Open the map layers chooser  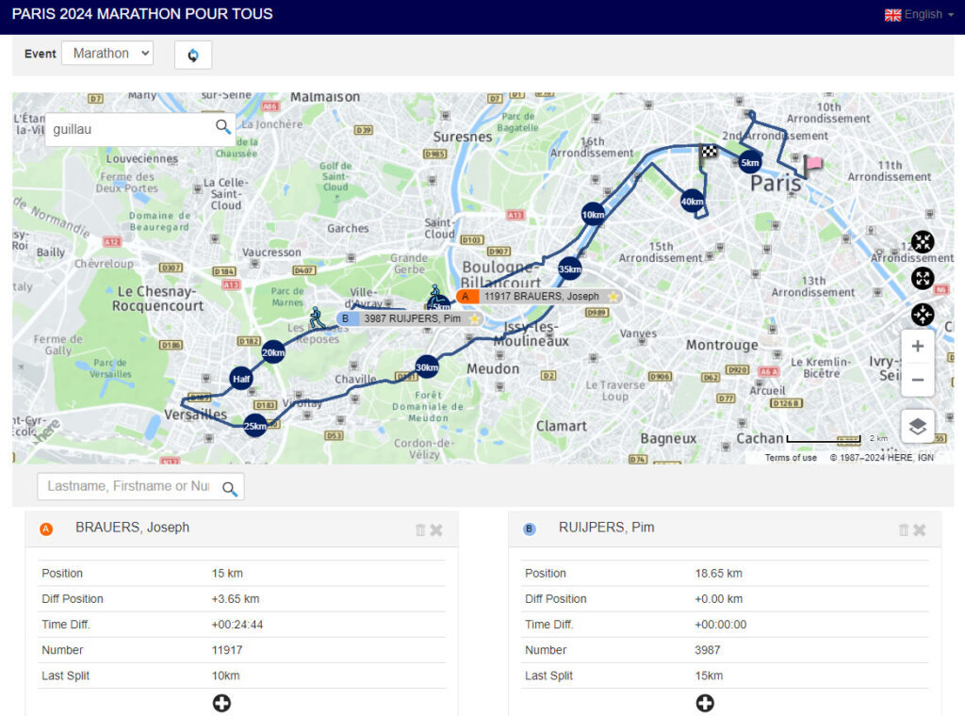[x=917, y=427]
